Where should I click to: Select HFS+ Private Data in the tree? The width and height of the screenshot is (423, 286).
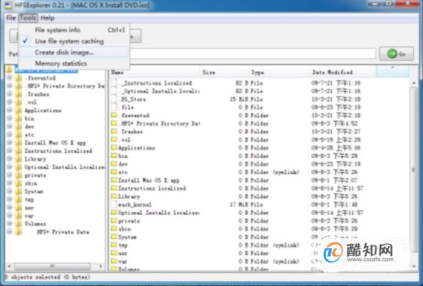(63, 232)
